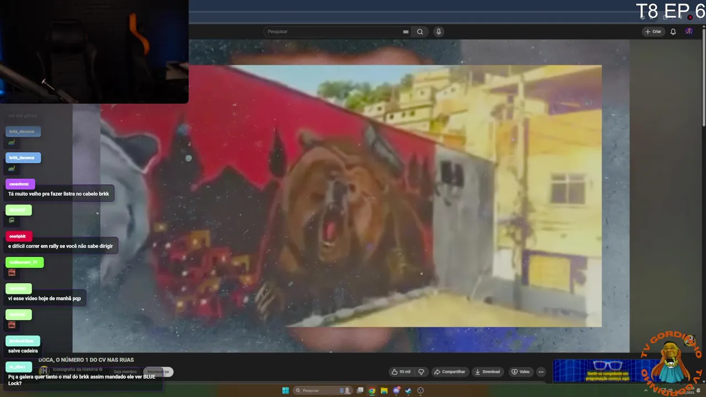
Task: Open File Explorer from taskbar
Action: [x=384, y=390]
